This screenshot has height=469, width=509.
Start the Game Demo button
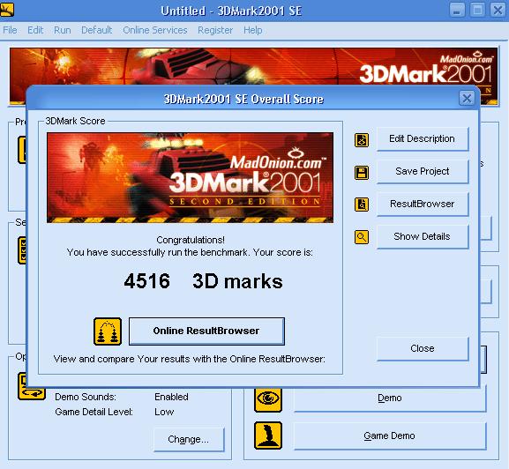[390, 435]
